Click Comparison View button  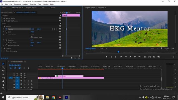click(159, 57)
